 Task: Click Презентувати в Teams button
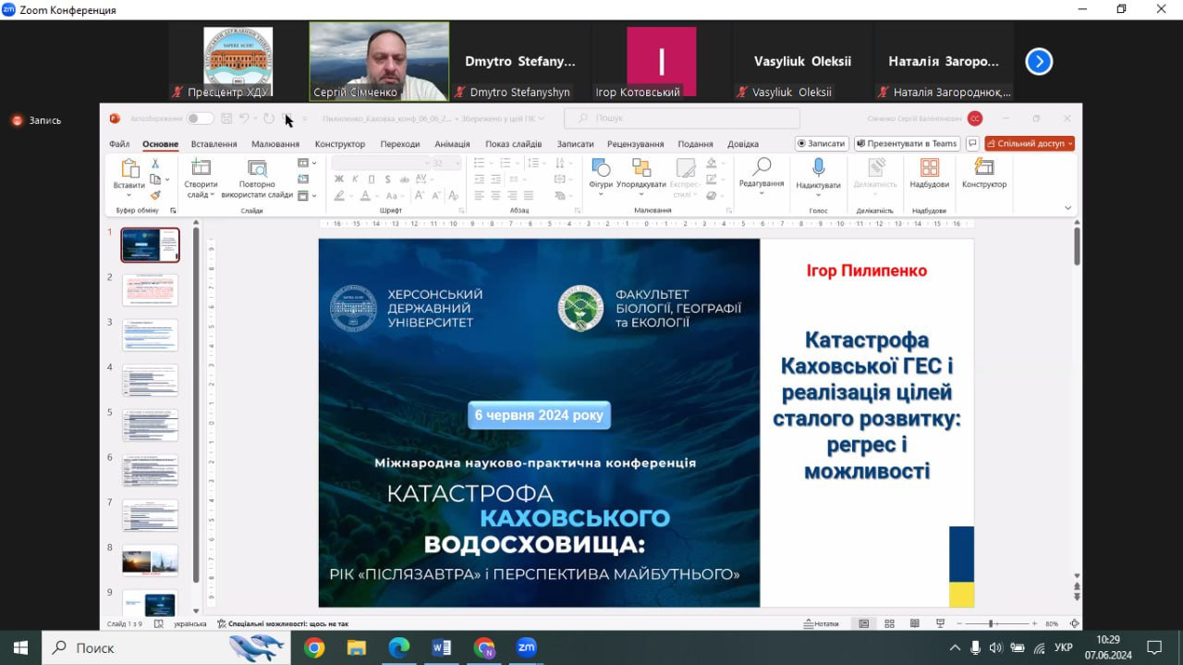(907, 143)
